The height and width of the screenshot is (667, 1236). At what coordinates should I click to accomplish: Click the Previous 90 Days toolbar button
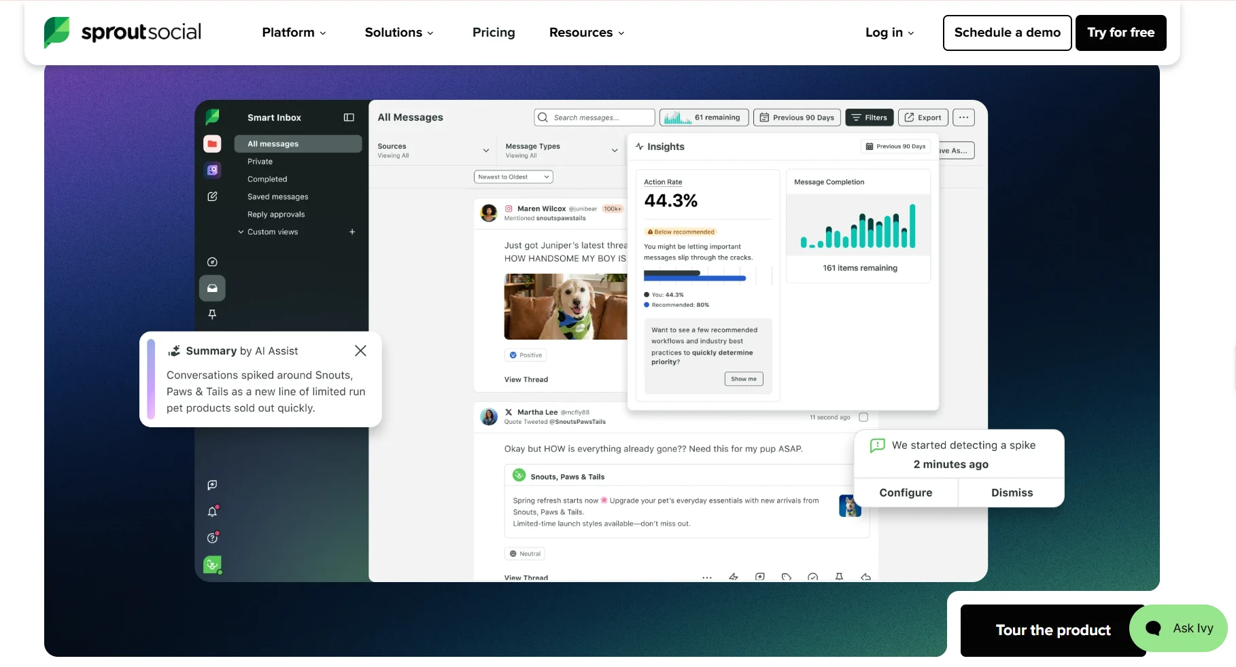[x=797, y=118]
